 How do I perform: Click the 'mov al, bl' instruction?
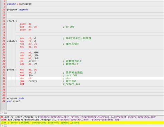tap(28, 47)
